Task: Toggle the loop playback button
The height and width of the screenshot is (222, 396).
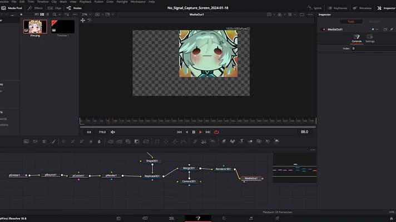Action: pos(216,132)
